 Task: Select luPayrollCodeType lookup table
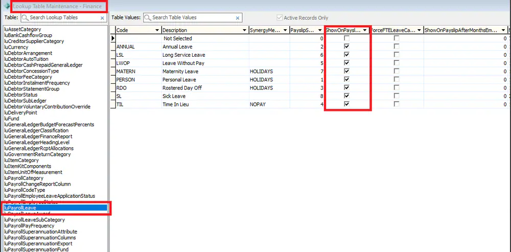(25, 190)
